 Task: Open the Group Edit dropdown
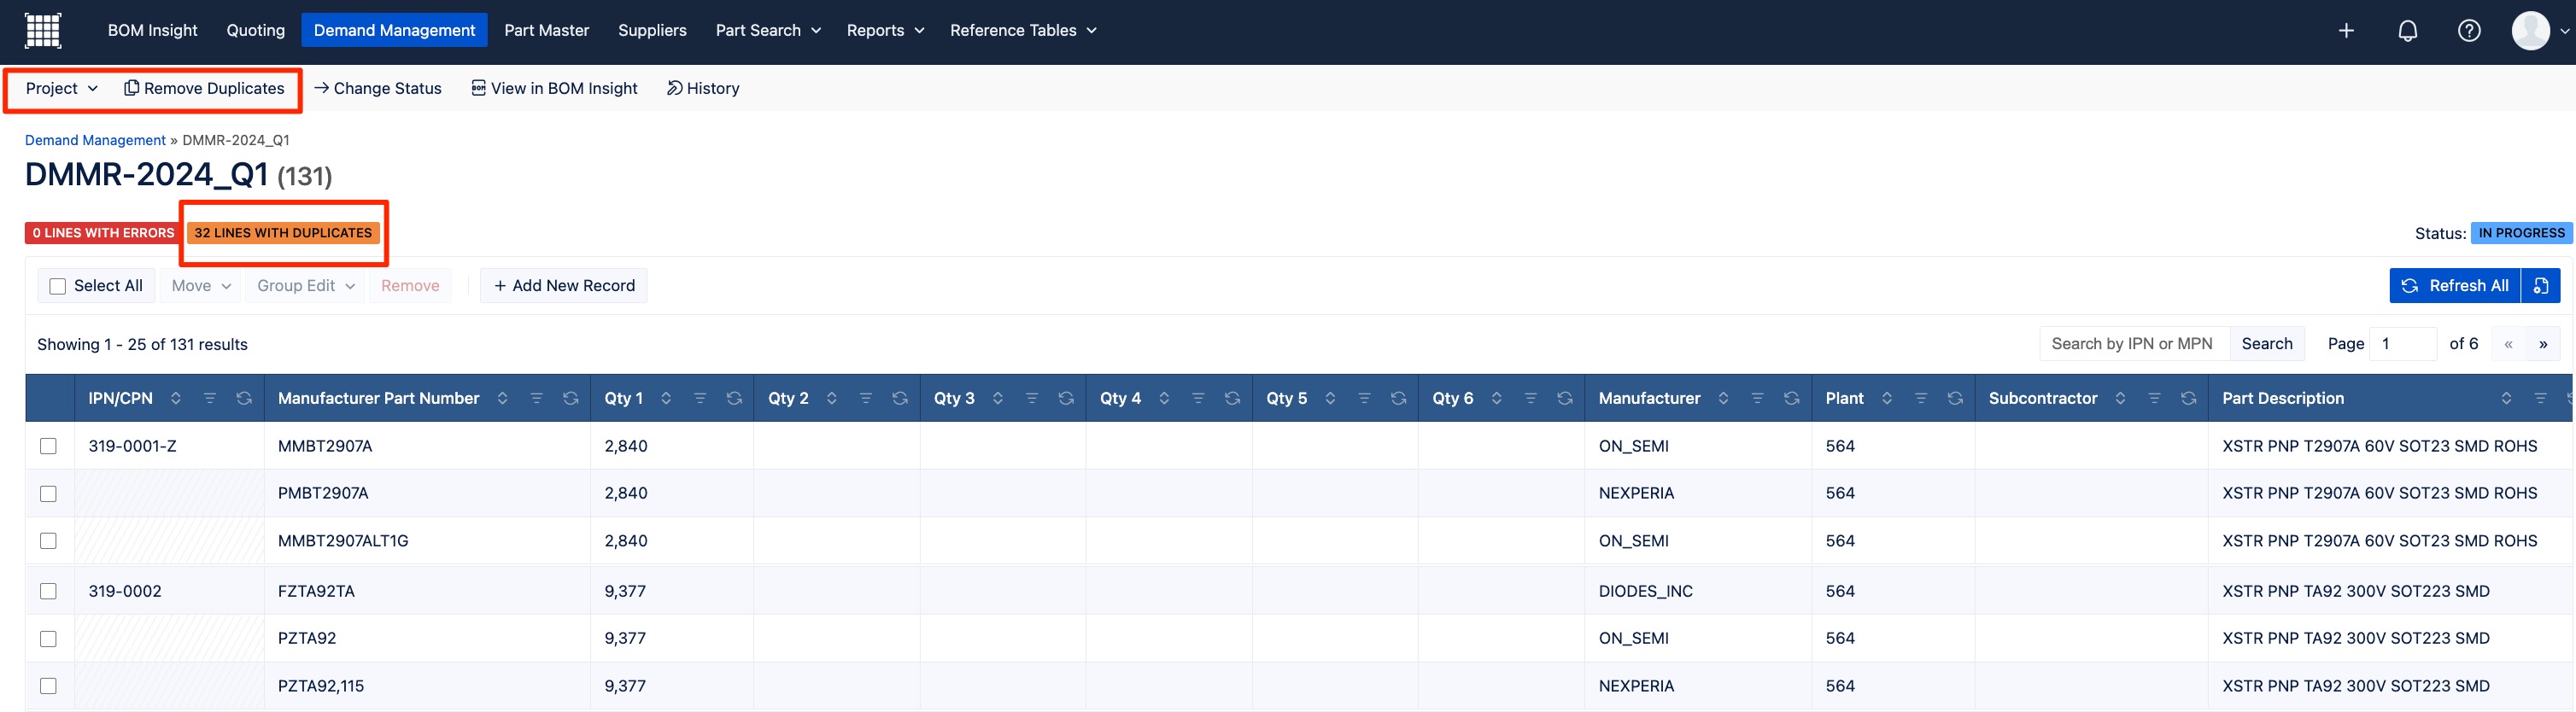coord(305,286)
